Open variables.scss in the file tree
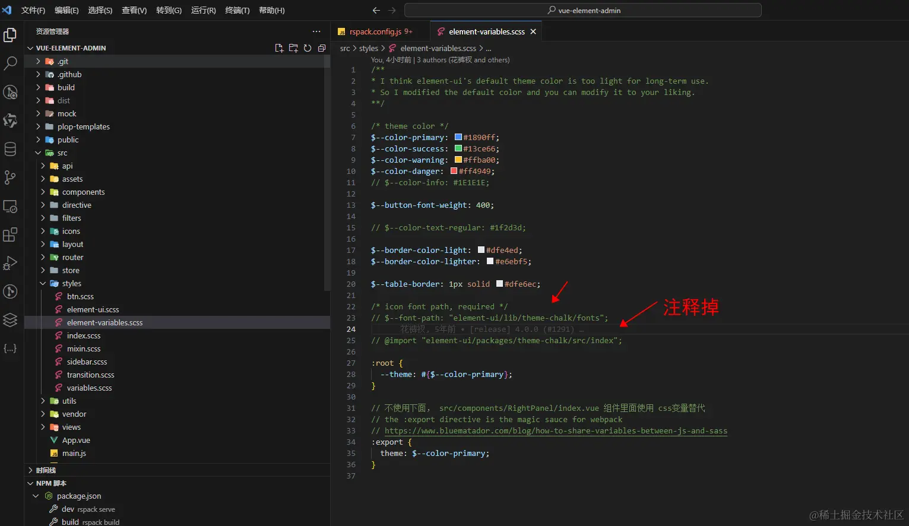The width and height of the screenshot is (909, 526). coord(89,388)
